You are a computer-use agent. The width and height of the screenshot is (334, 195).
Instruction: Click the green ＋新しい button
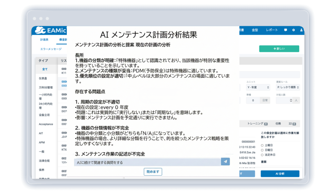point(279,49)
